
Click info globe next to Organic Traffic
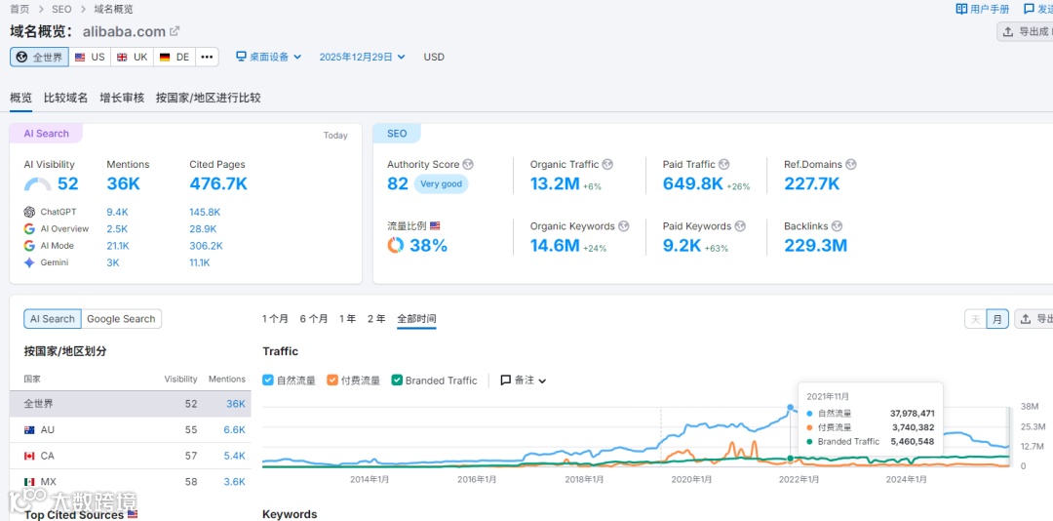point(607,164)
